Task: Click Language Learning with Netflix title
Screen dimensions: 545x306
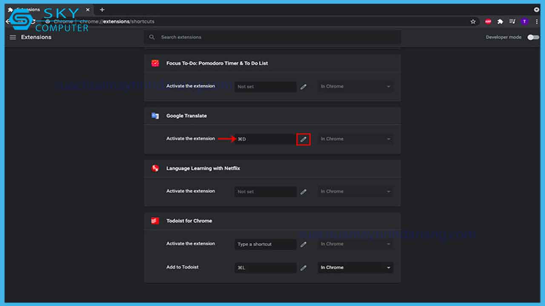Action: pyautogui.click(x=203, y=168)
